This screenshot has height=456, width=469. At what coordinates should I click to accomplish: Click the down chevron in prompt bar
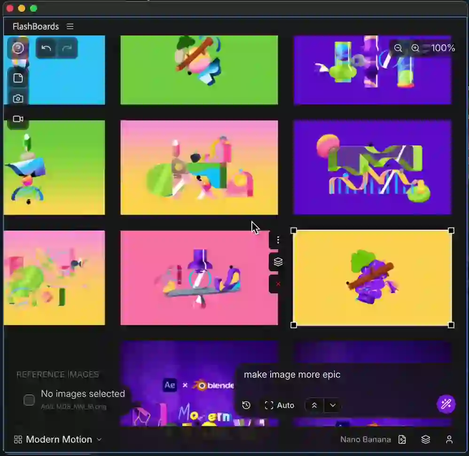[x=333, y=405]
